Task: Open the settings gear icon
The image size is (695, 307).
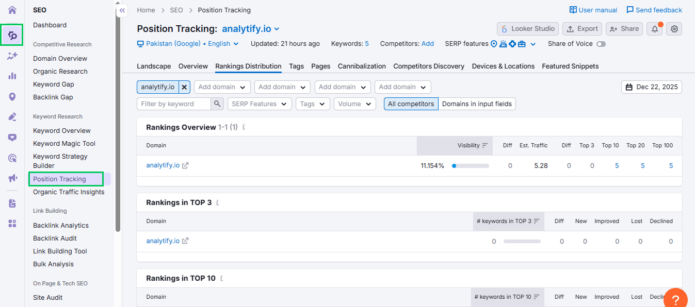Action: [674, 29]
